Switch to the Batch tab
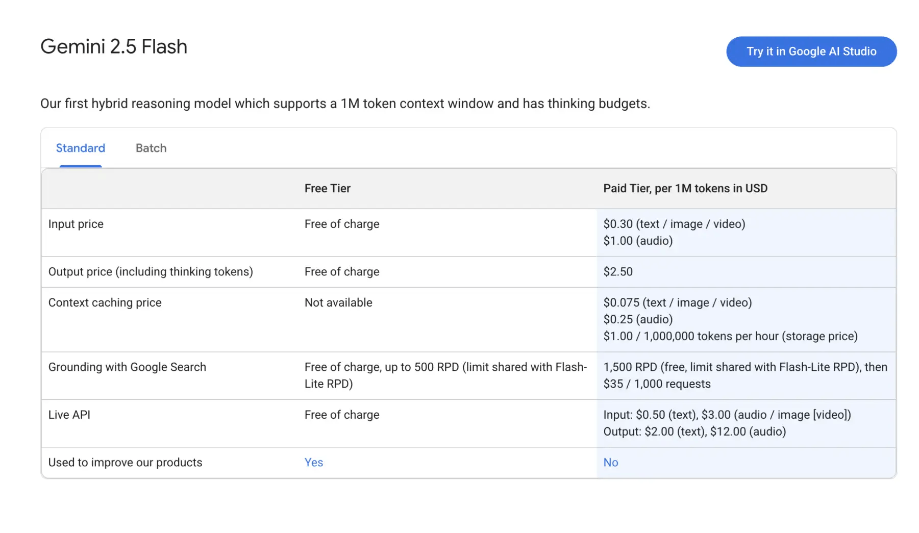The image size is (919, 533). [151, 148]
